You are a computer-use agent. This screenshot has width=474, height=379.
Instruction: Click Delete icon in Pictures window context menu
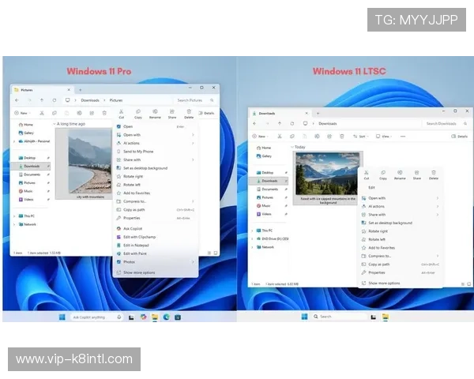(x=188, y=114)
